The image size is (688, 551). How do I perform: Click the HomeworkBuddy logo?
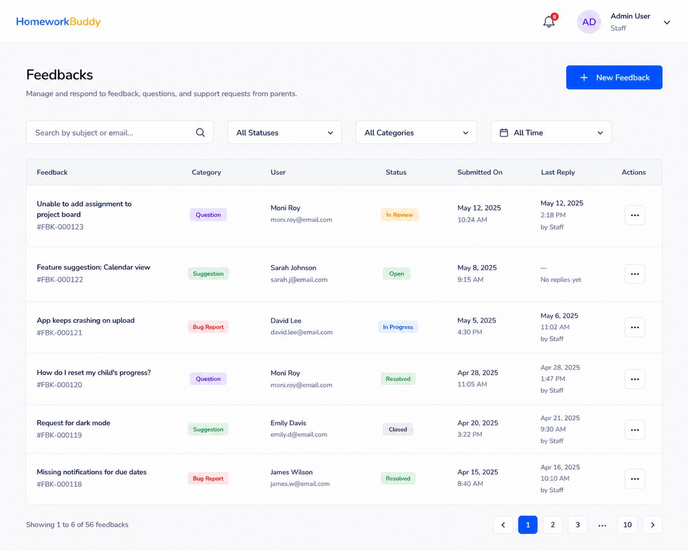point(58,22)
